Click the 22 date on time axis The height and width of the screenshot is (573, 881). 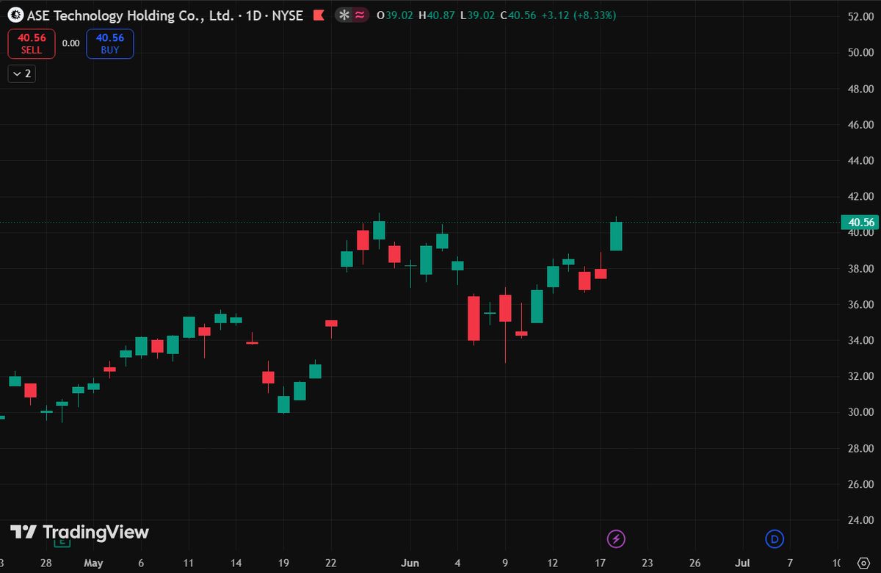click(x=330, y=563)
